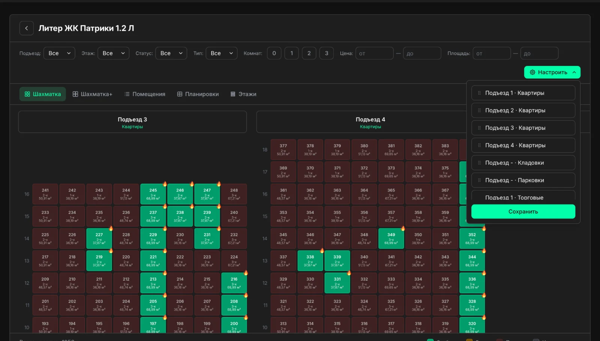
Task: Switch to the Этажи tab
Action: (243, 94)
